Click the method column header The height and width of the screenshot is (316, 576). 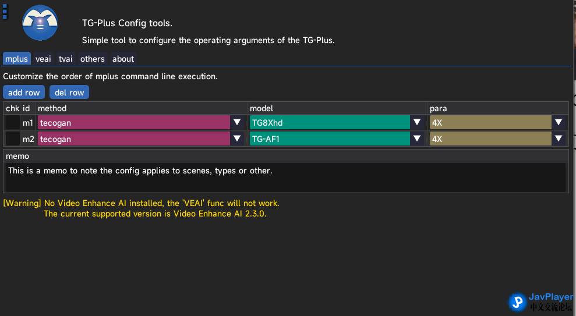pos(52,108)
